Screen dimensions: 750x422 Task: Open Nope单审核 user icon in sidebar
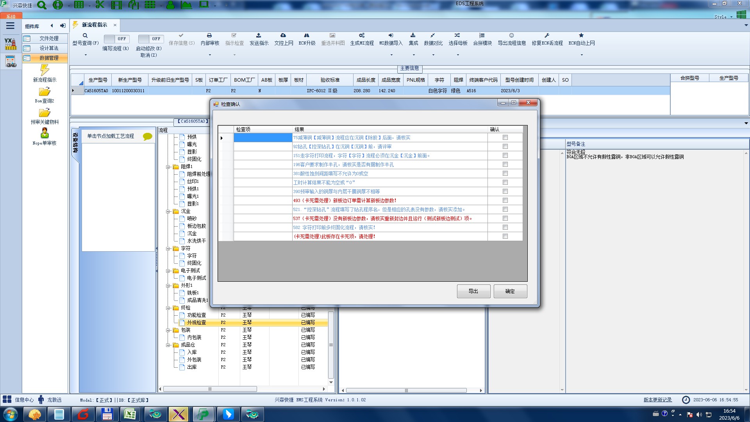tap(45, 134)
